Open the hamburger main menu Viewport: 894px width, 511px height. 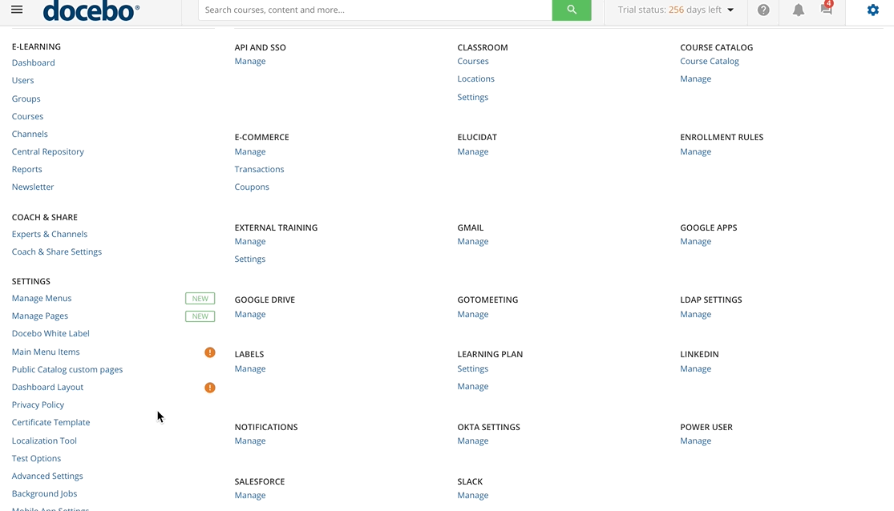(x=17, y=10)
